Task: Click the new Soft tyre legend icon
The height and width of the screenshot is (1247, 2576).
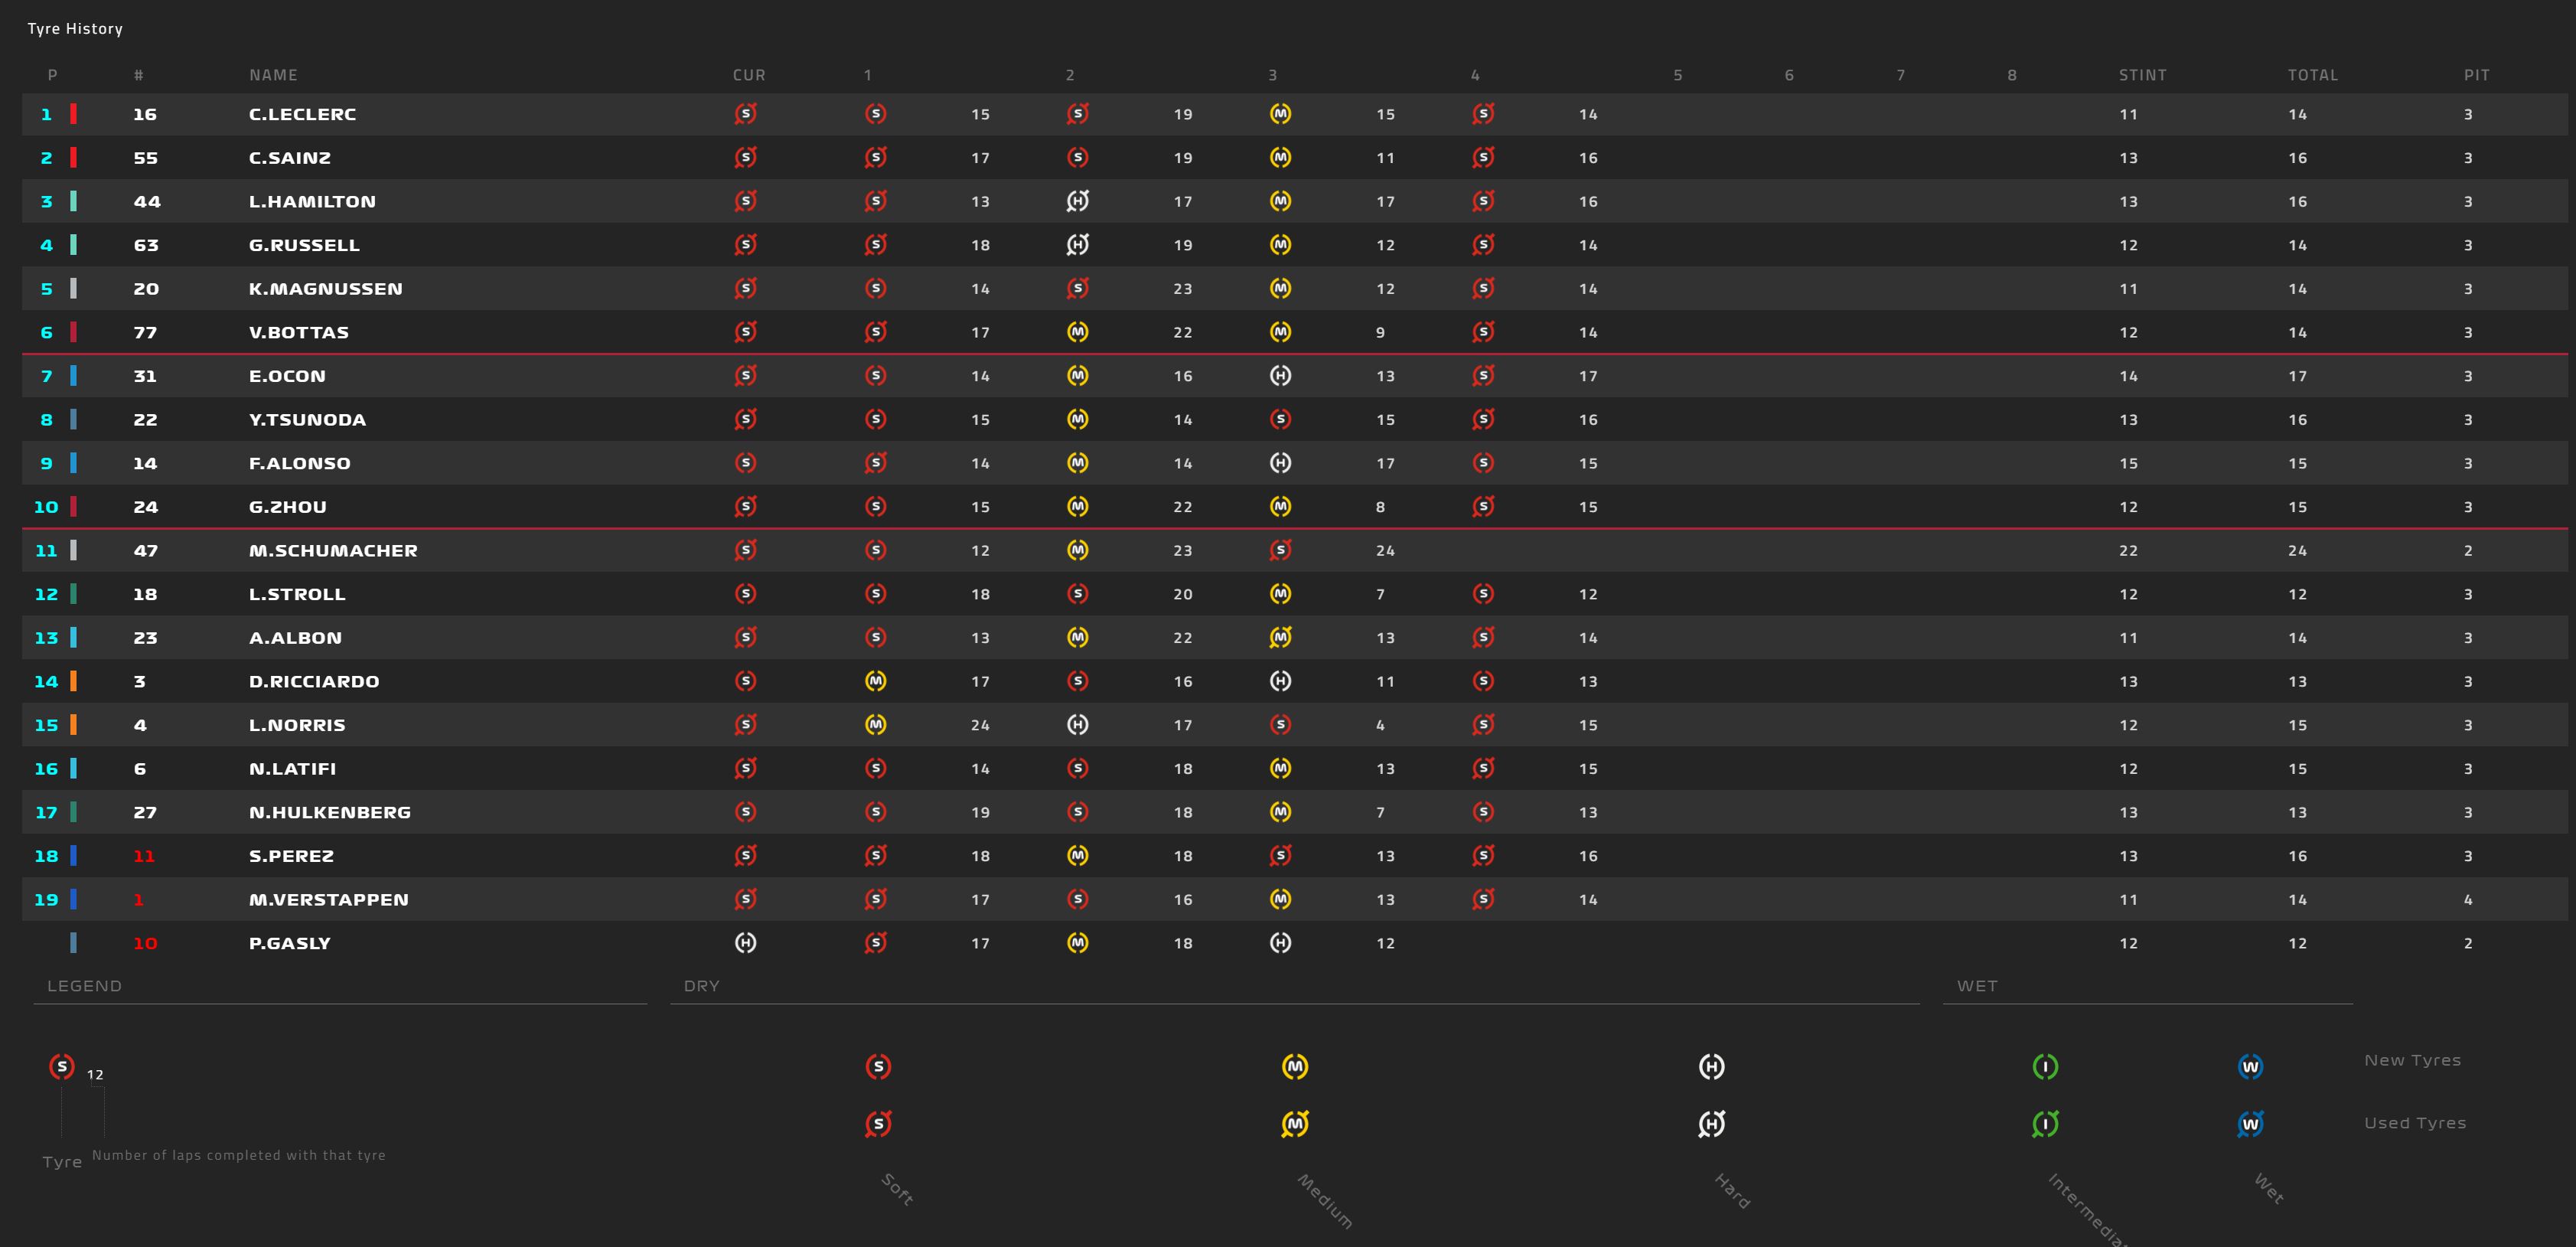Action: [x=878, y=1067]
